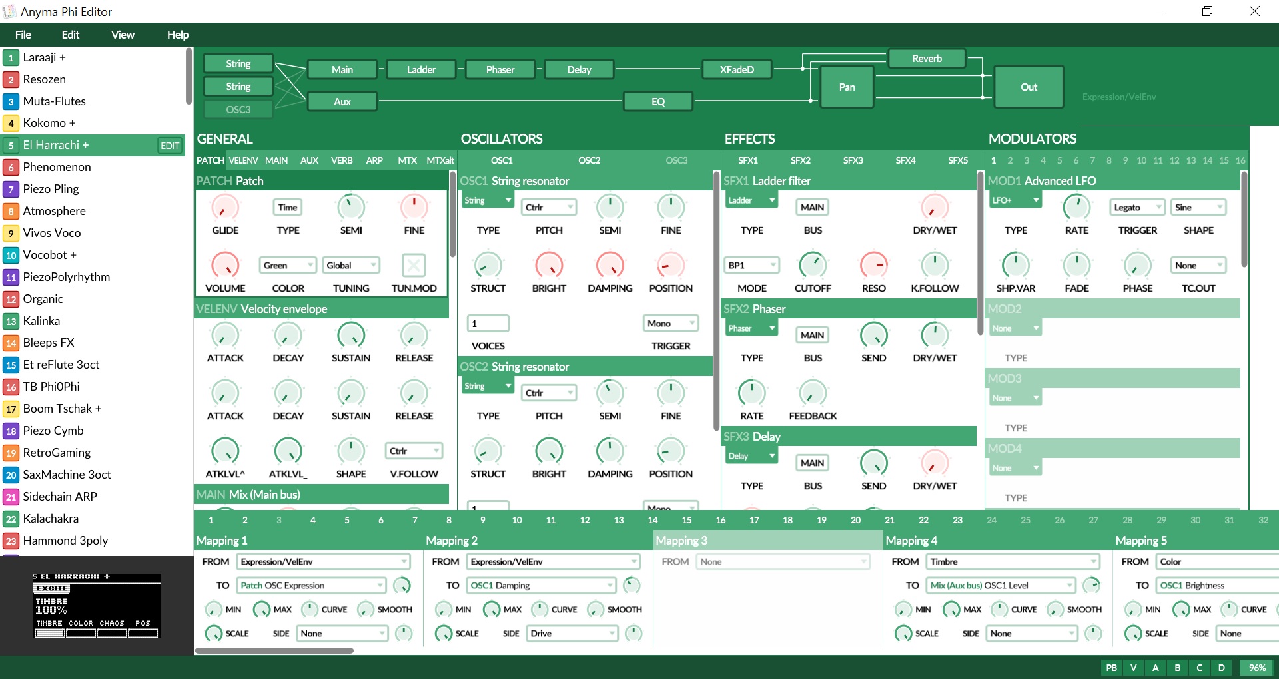
Task: Click the Time button for patch TYPE
Action: tap(288, 208)
